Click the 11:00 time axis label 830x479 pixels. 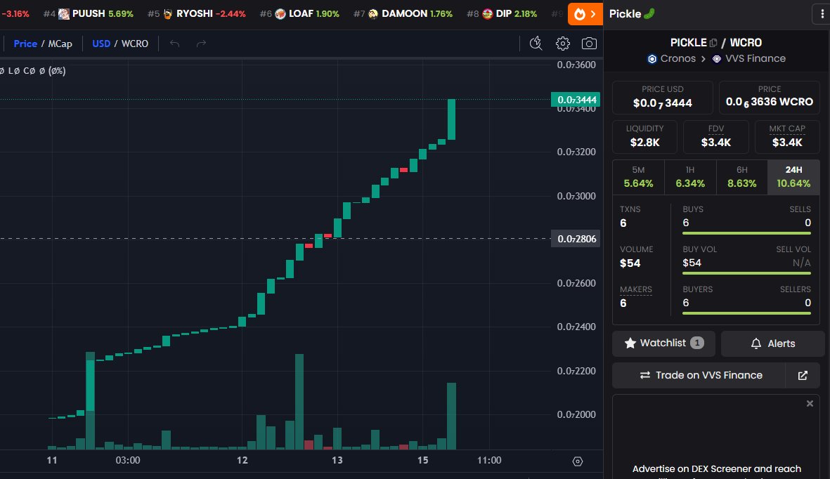coord(489,461)
